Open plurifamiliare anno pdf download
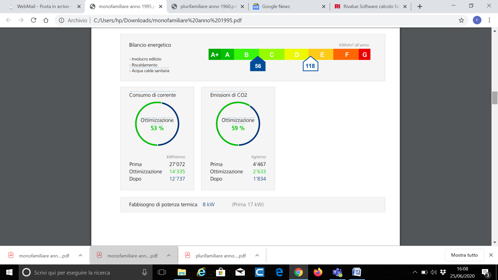The image size is (498, 280). [x=220, y=256]
